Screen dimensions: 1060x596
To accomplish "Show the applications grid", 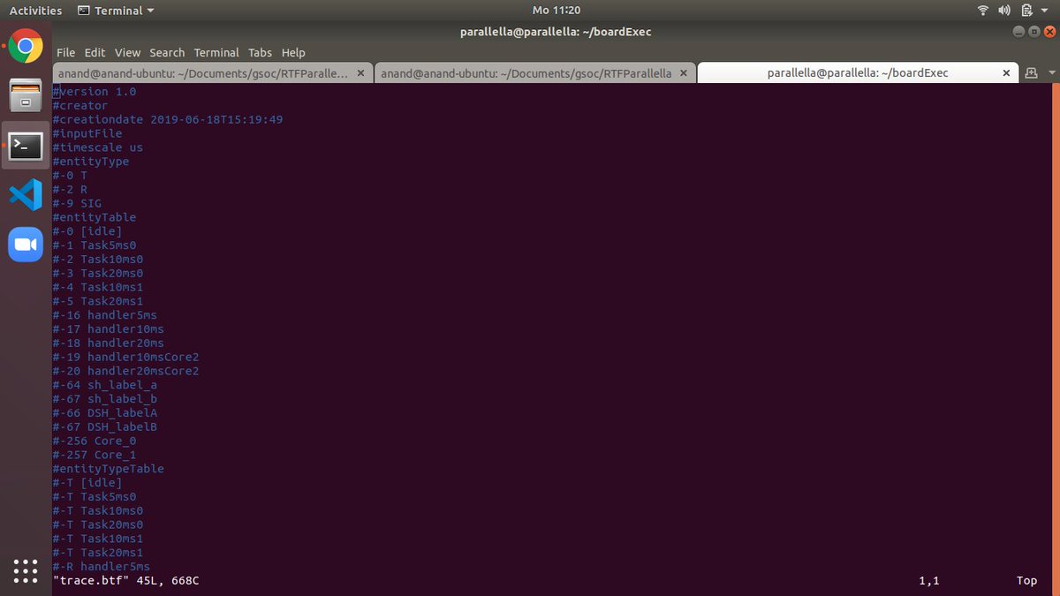I will coord(26,570).
